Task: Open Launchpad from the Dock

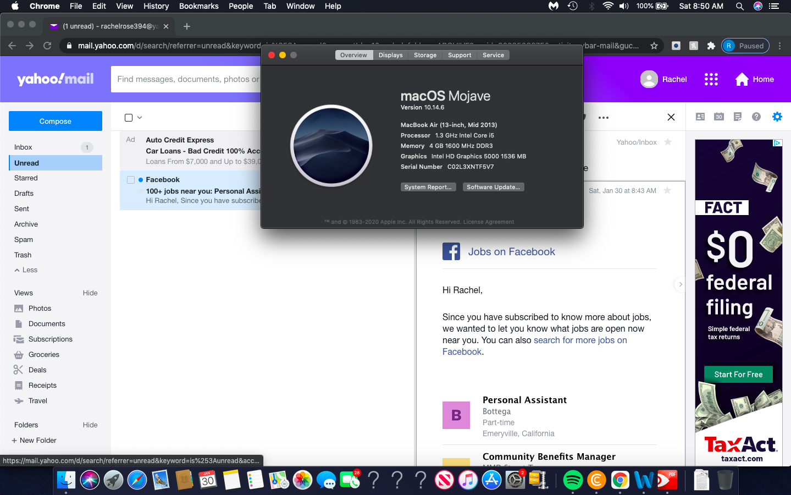Action: pos(114,480)
